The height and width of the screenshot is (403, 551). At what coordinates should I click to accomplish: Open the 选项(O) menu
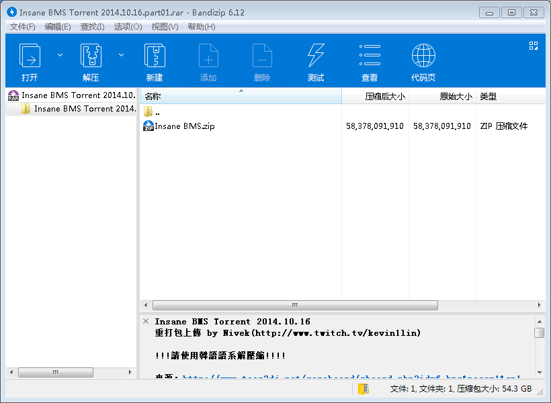pyautogui.click(x=128, y=27)
